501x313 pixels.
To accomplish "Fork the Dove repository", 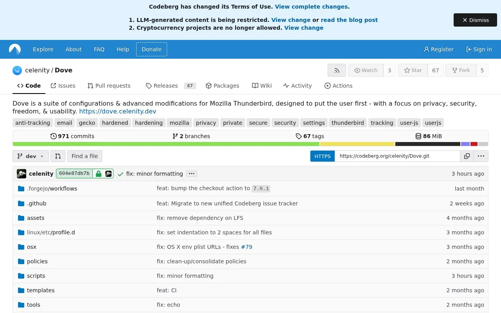I will coord(461,70).
